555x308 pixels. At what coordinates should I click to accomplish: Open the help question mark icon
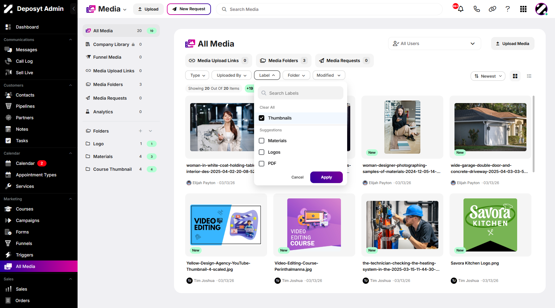pos(508,9)
